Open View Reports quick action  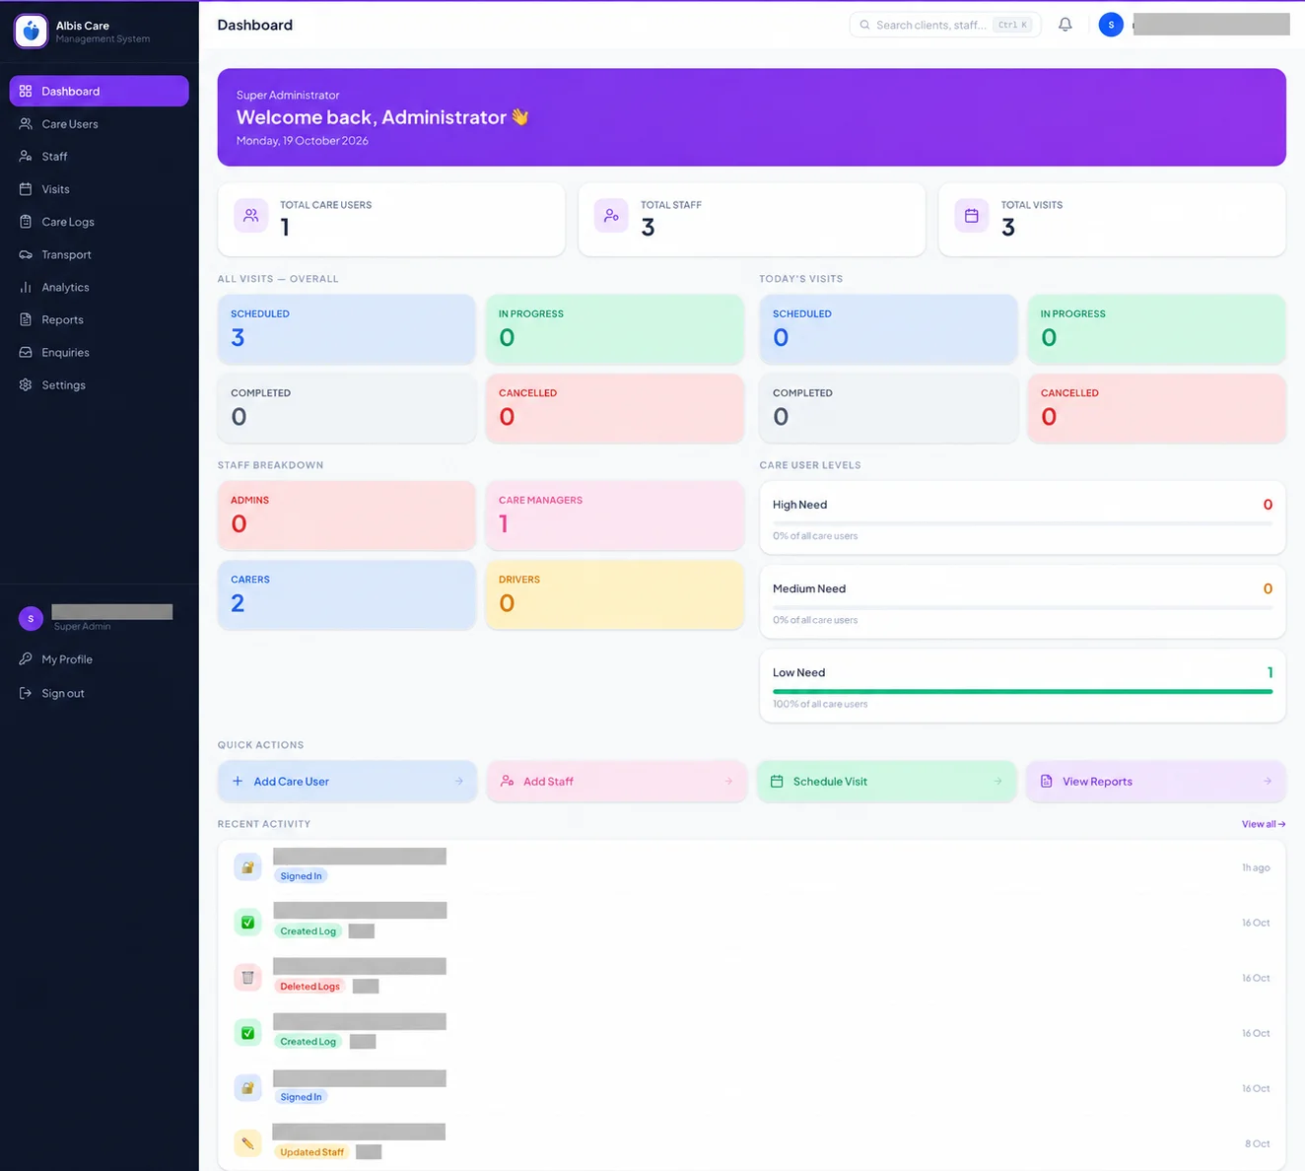[1156, 781]
